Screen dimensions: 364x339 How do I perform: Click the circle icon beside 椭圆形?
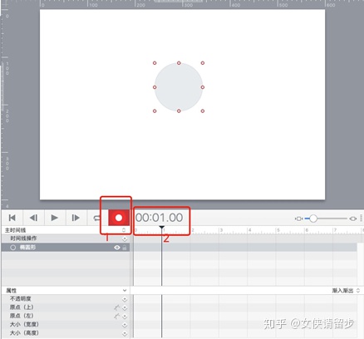coord(12,248)
